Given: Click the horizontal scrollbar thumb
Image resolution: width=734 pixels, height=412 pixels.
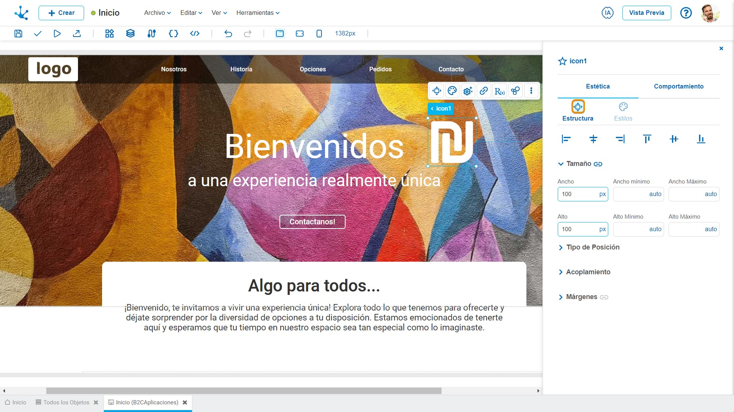Looking at the screenshot, I should 244,391.
